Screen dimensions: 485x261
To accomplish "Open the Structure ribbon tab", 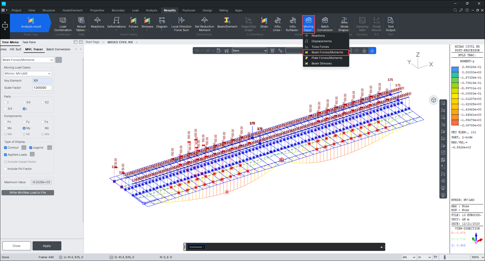I will 48,10.
